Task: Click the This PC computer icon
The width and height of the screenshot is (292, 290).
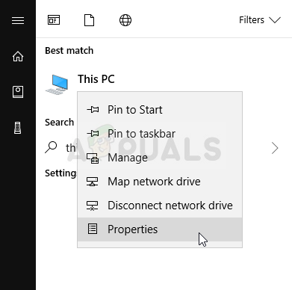Action: [57, 84]
